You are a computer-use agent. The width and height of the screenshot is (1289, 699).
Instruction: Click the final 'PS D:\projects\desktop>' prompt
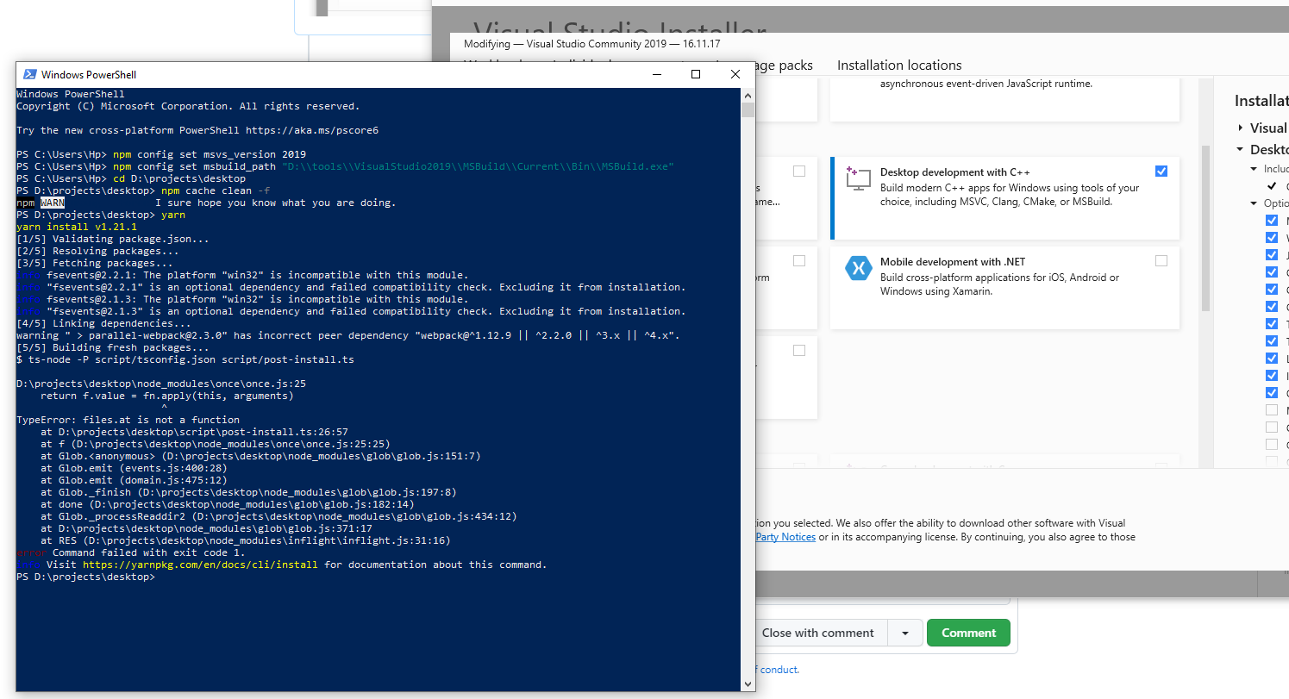click(85, 577)
